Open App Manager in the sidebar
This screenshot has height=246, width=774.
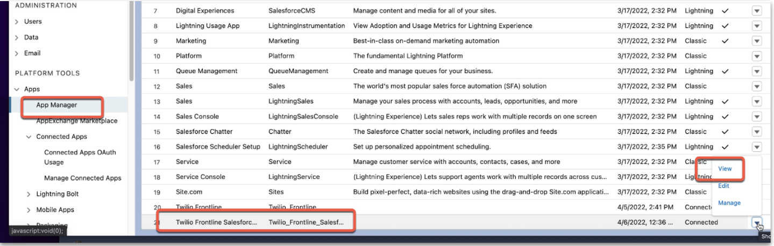[56, 105]
